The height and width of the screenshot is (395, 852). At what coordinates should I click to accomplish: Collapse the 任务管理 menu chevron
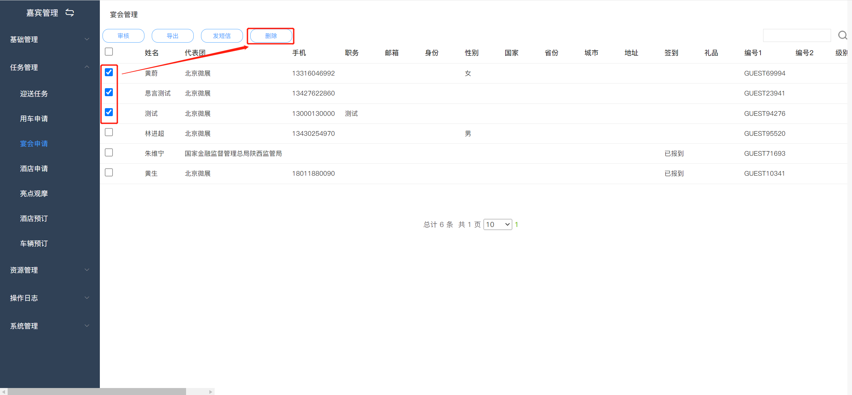[87, 67]
